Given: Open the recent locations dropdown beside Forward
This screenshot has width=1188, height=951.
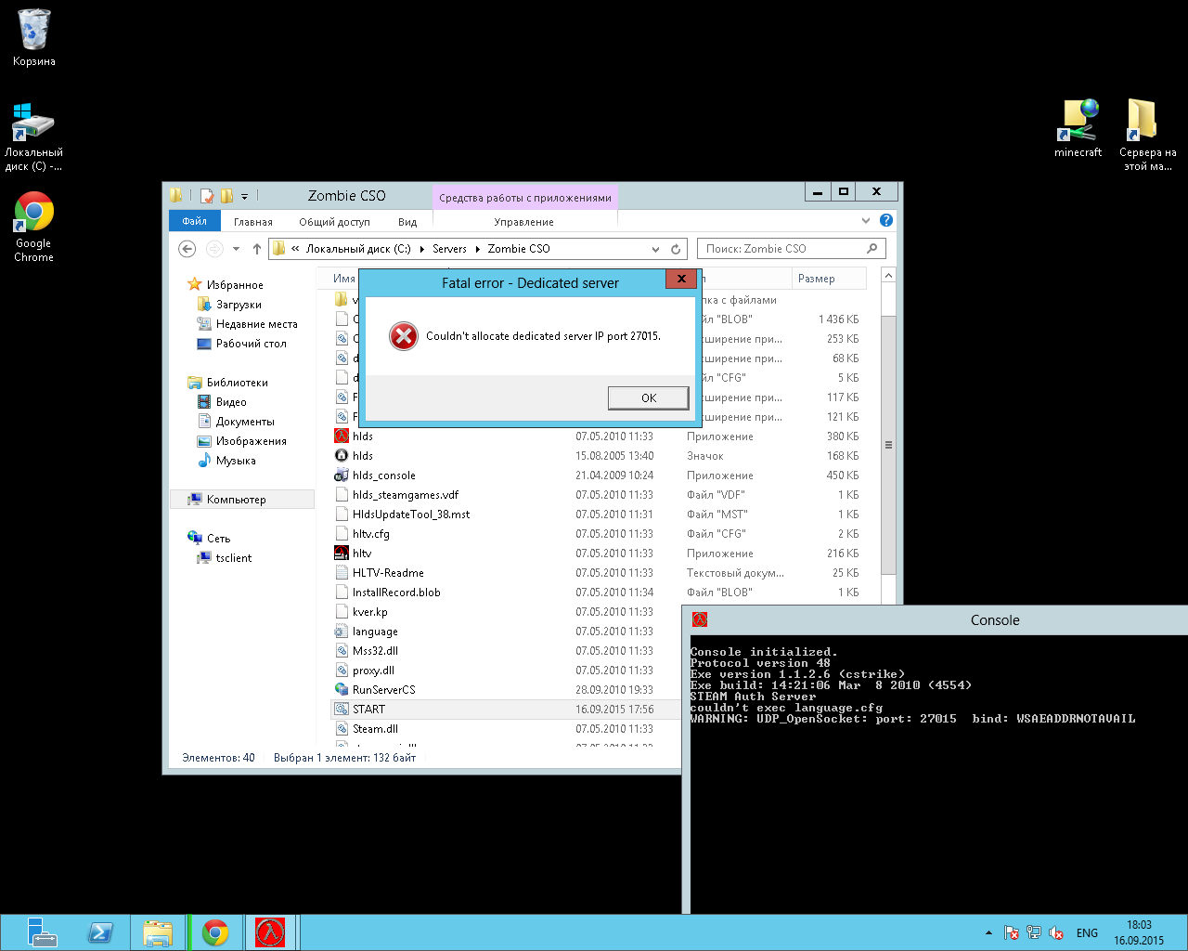Looking at the screenshot, I should pyautogui.click(x=236, y=249).
